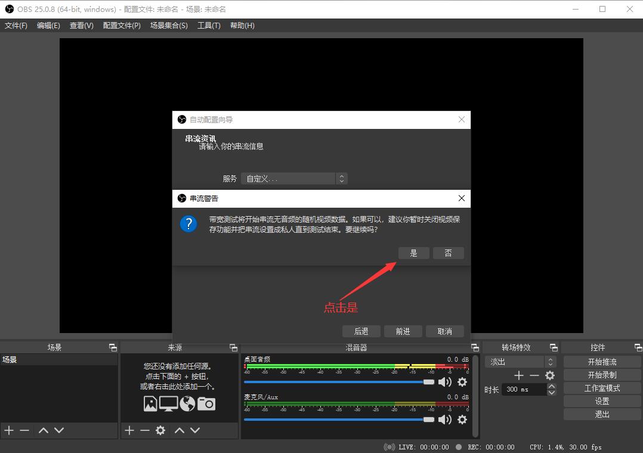This screenshot has width=643, height=453.
Task: Move source up with the up arrow
Action: 180,430
